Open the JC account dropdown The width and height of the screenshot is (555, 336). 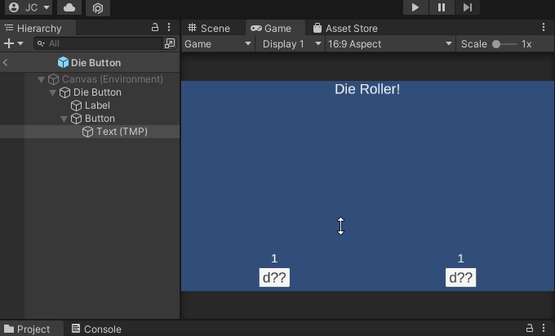coord(29,7)
